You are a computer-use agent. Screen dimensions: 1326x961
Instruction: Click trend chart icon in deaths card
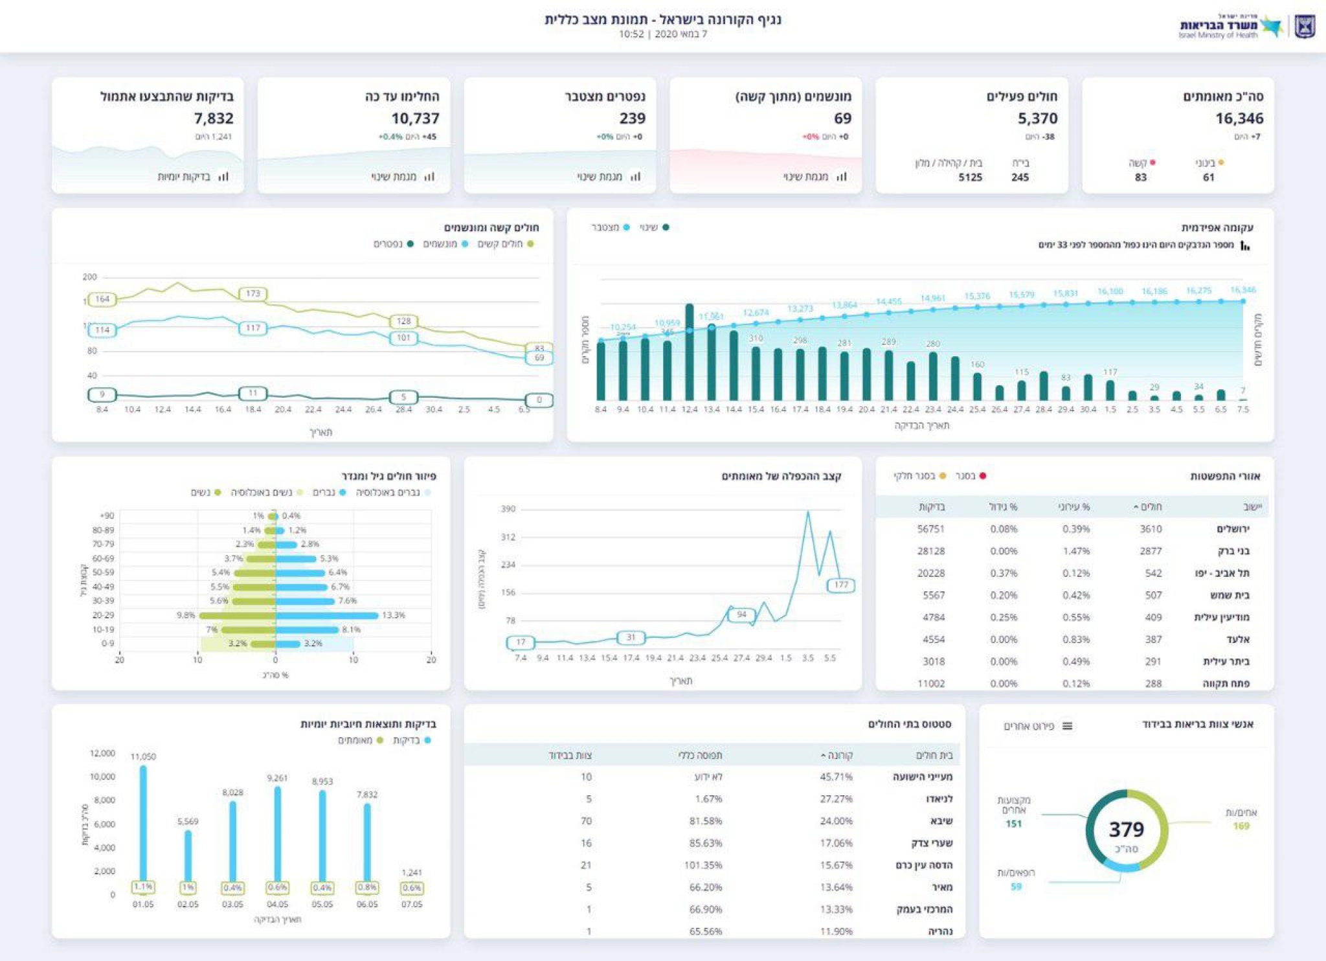(x=635, y=176)
